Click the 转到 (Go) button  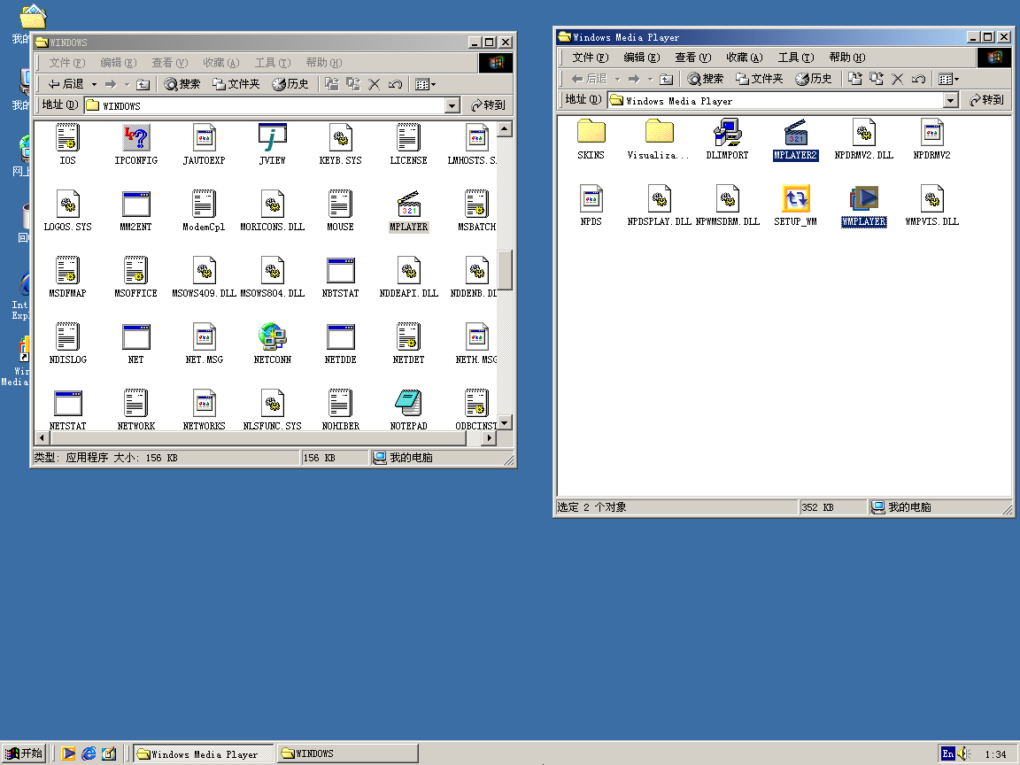(x=489, y=104)
